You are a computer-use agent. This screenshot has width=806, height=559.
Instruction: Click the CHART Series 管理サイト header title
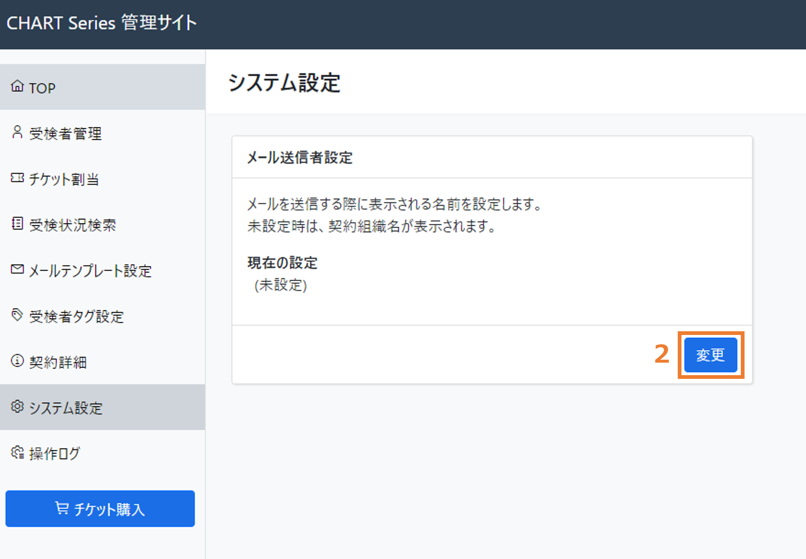coord(102,23)
